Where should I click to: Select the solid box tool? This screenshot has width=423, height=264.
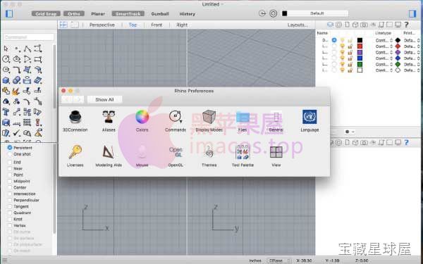pos(6,80)
